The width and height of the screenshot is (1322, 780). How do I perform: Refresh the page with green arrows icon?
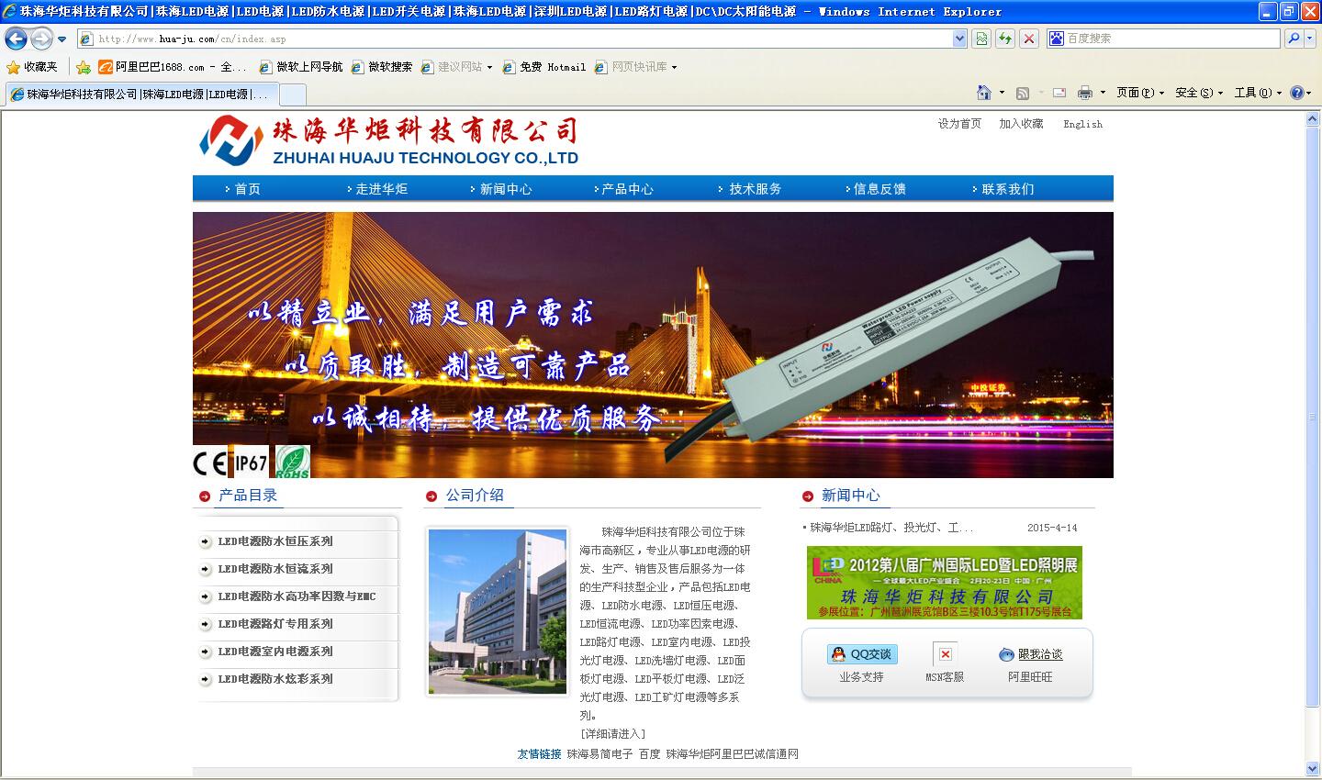click(1005, 39)
